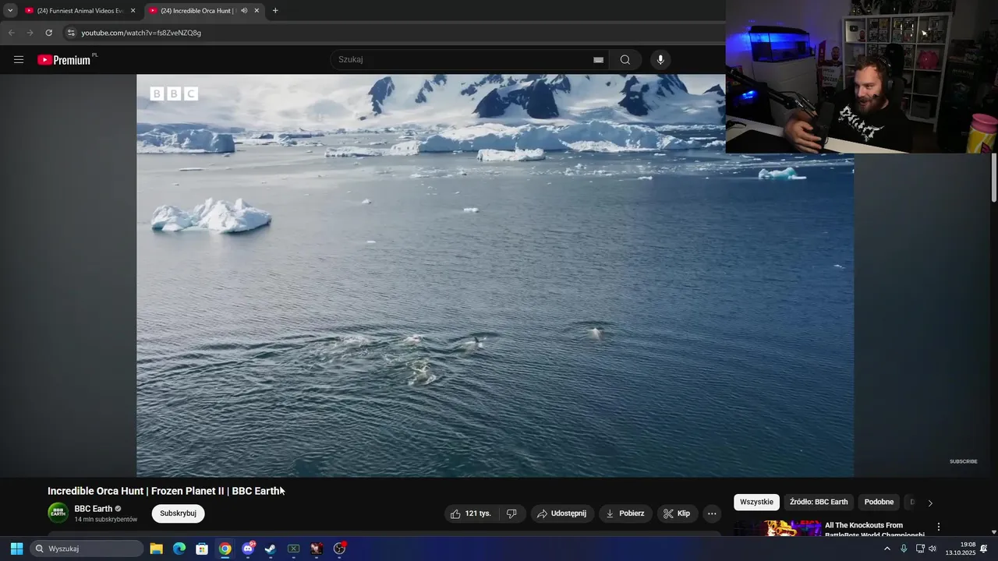The width and height of the screenshot is (998, 561).
Task: Close the Incredible Orca Hunt tab
Action: click(x=257, y=11)
